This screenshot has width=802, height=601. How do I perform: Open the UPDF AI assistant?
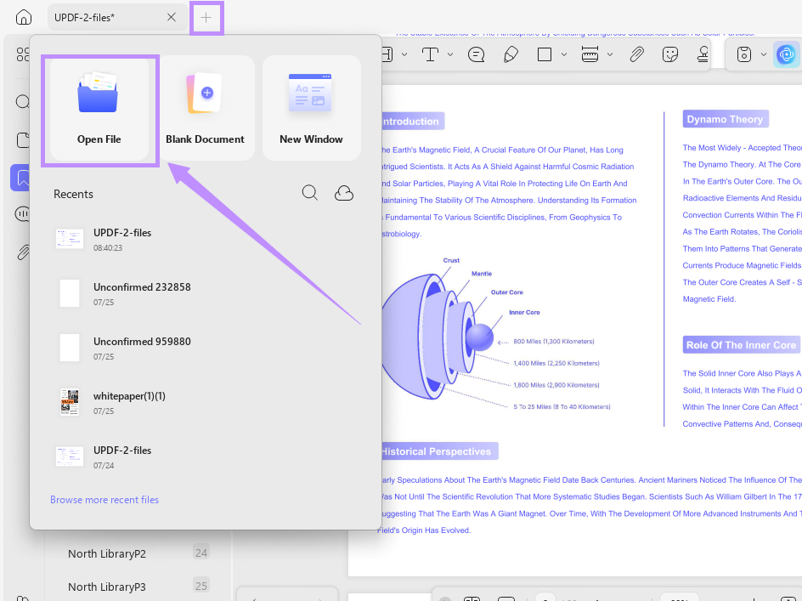[786, 54]
